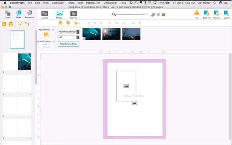Add a photo container tool
Screen dimensions: 232x145
coord(61,23)
